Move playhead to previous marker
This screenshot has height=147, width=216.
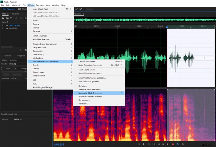[x=154, y=144]
